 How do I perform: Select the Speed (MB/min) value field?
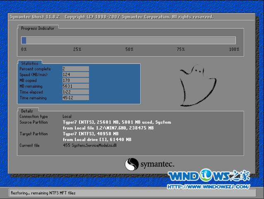(x=75, y=74)
